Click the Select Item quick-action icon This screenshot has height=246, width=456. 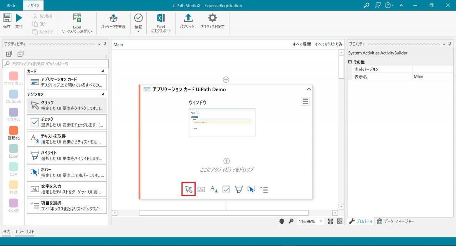tap(264, 189)
